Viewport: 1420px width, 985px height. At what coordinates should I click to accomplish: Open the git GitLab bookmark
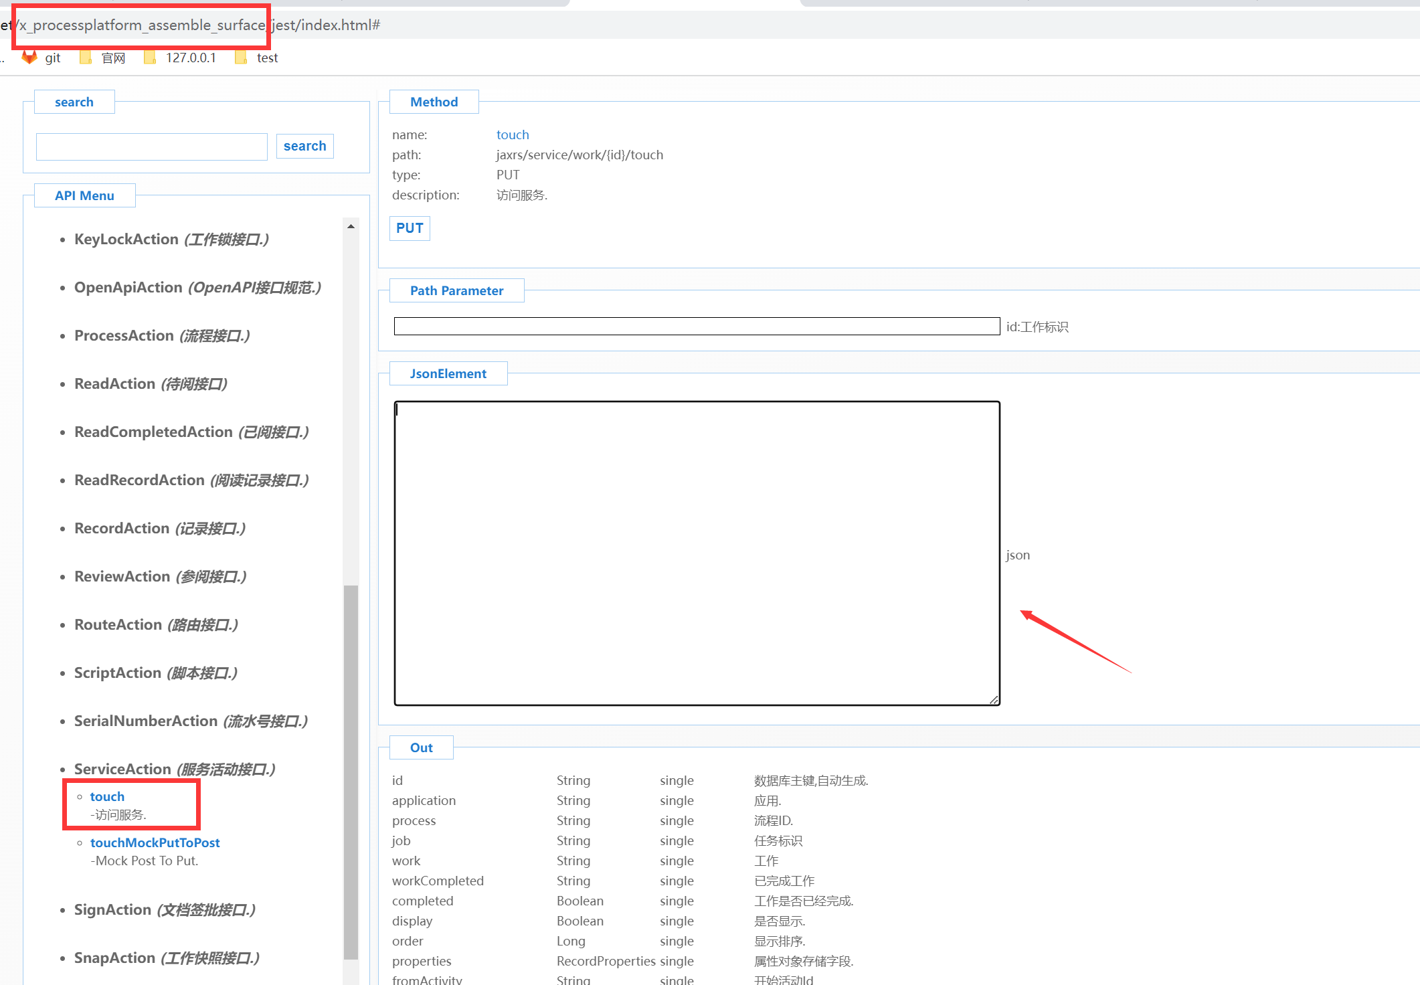[x=42, y=58]
